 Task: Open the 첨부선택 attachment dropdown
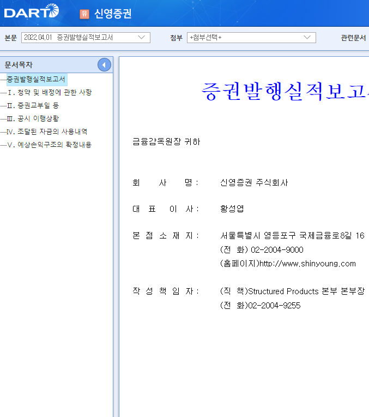pyautogui.click(x=251, y=38)
